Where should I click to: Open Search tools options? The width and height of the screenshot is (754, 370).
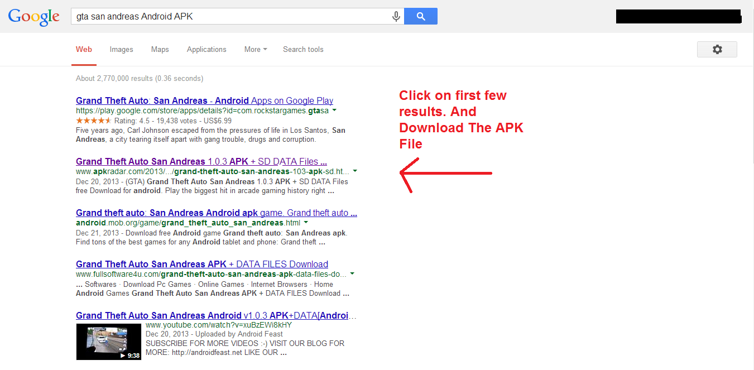click(303, 49)
